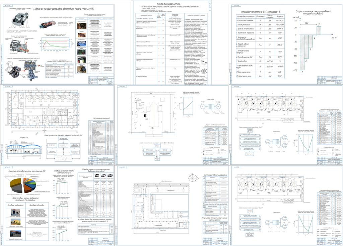Click the '11 Срок окупаемости' table row
Viewport: 343px width, 246px height.
[x=260, y=72]
